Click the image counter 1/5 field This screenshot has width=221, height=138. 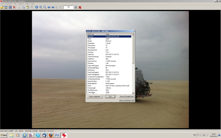pos(68,7)
